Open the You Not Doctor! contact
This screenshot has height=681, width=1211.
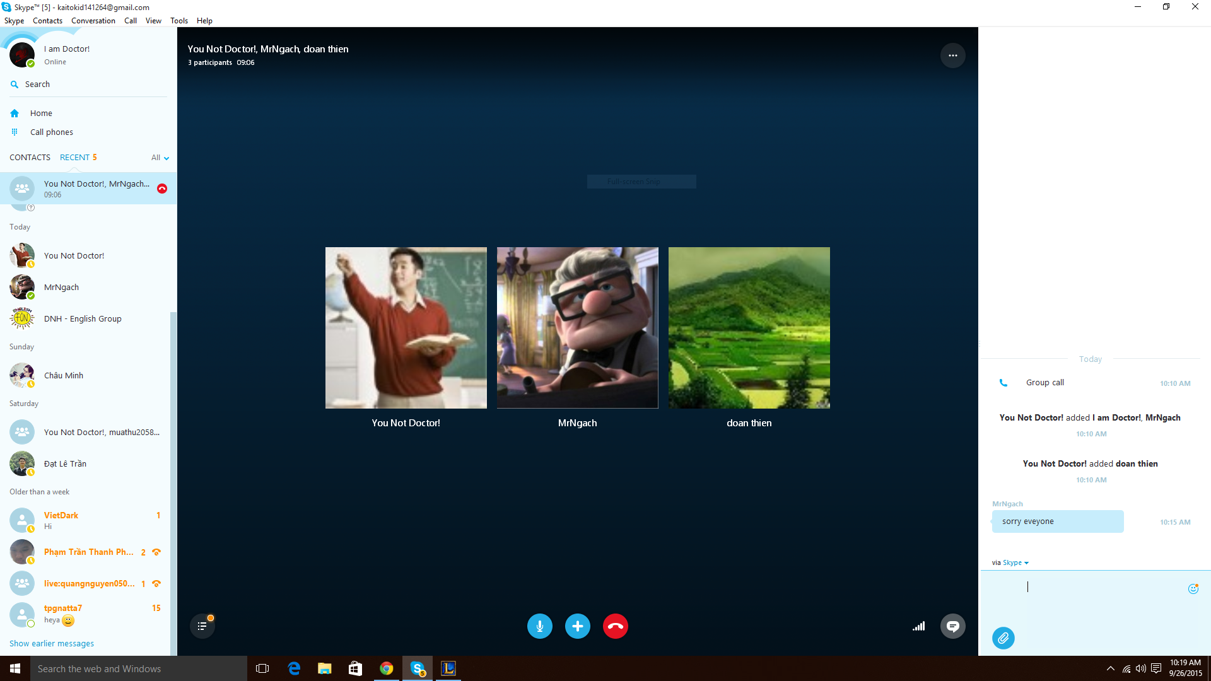88,256
